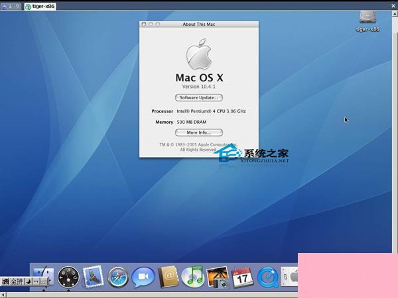Screen dimensions: 398x298
Task: Click 500 MB DRAM memory text
Action: tap(192, 122)
